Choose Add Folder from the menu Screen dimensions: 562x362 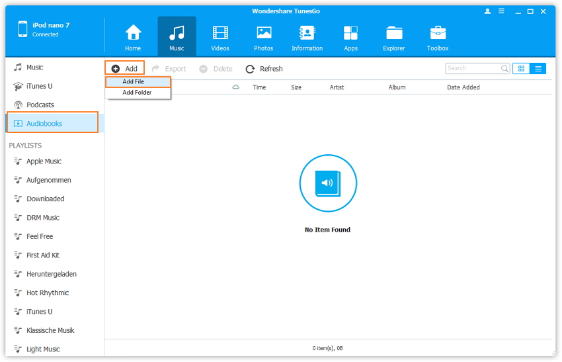tap(137, 93)
